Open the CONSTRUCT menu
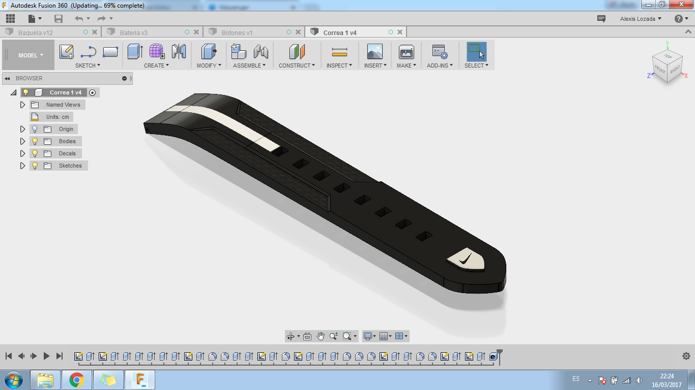The image size is (695, 390). pyautogui.click(x=297, y=66)
